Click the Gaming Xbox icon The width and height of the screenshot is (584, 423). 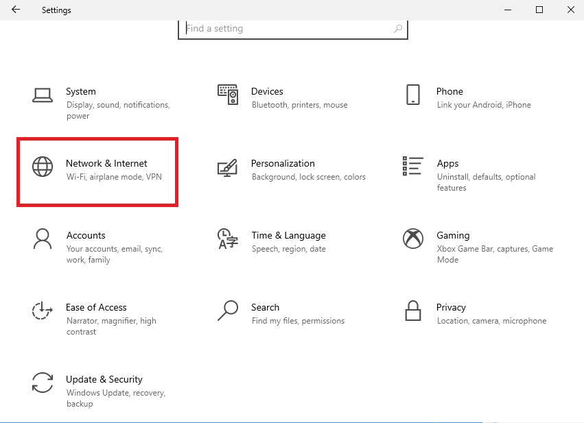point(413,239)
